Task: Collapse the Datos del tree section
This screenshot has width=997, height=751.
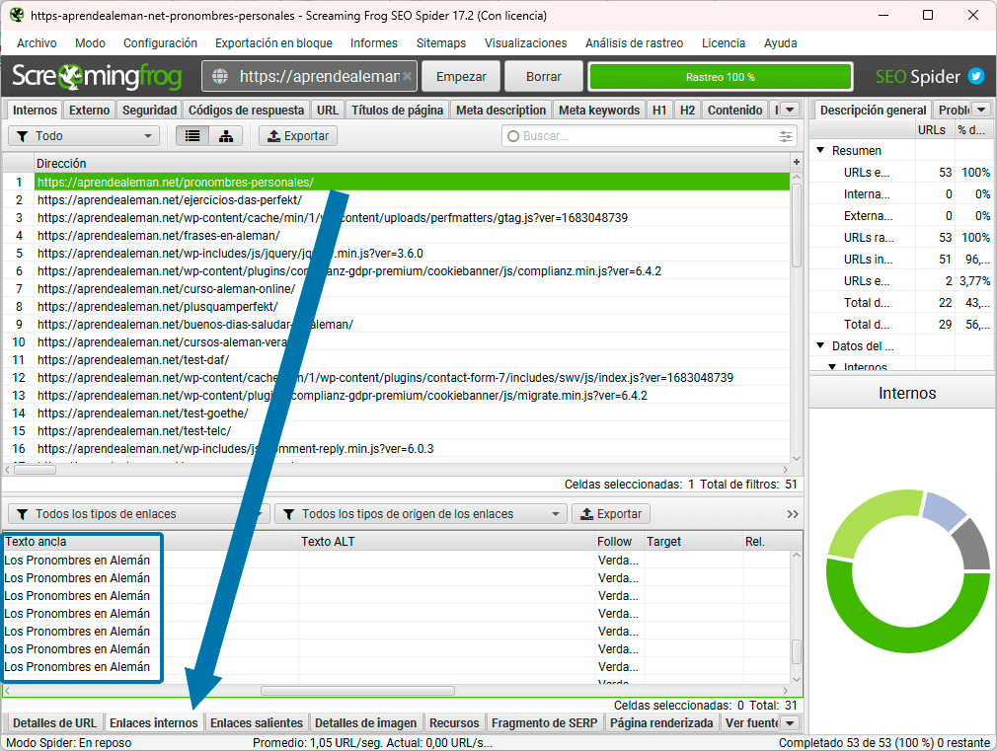Action: (820, 346)
